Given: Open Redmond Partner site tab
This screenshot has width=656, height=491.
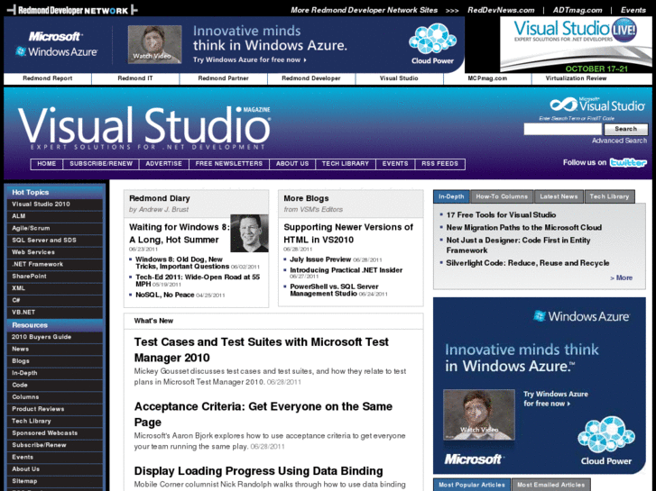Looking at the screenshot, I should point(224,78).
